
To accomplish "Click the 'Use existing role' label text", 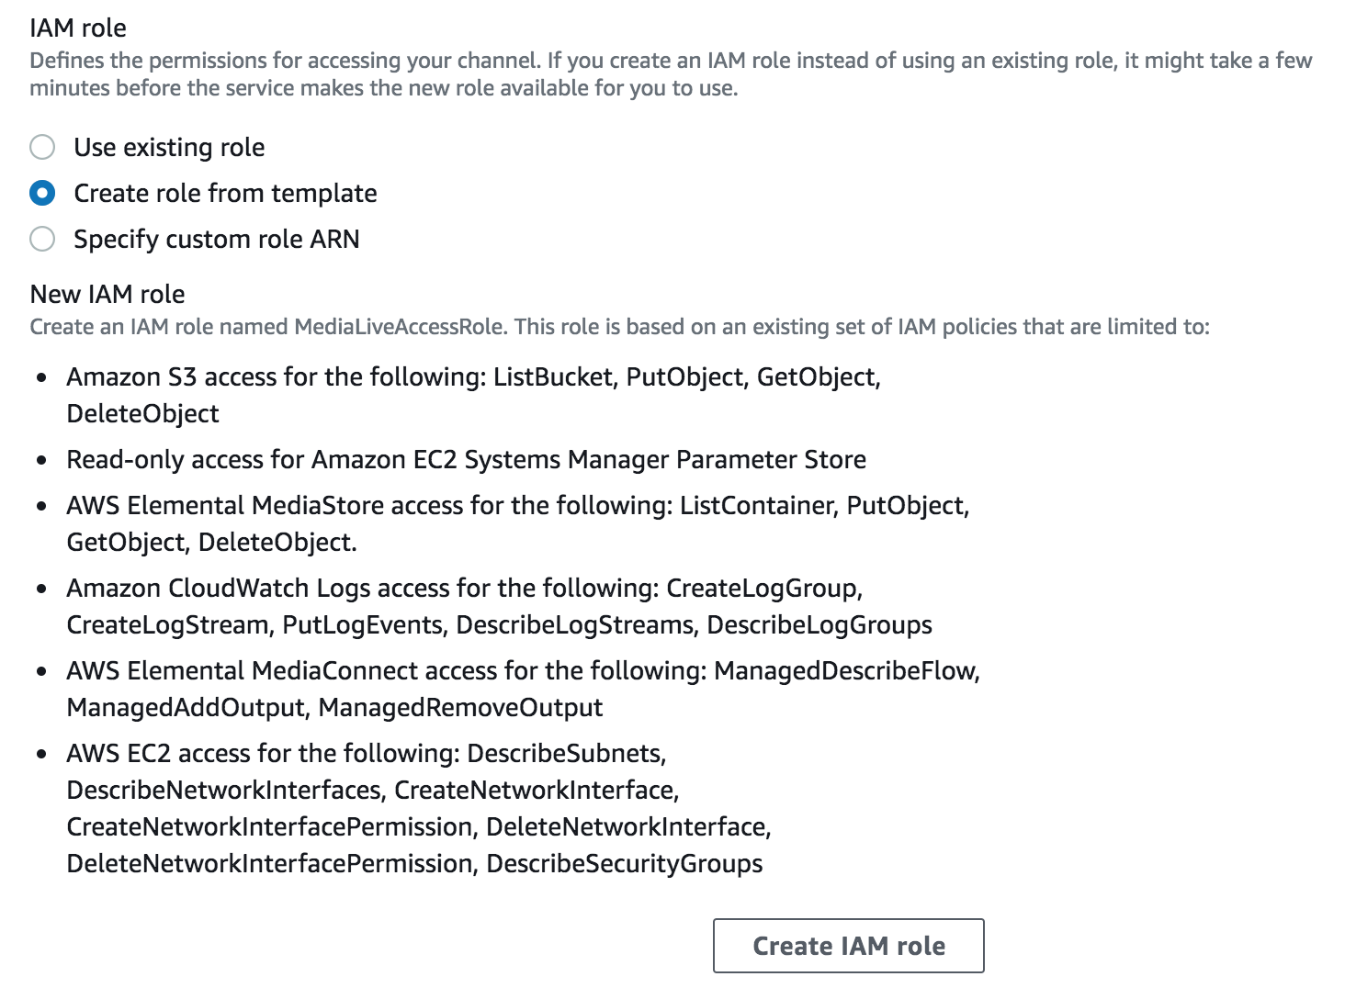I will pos(169,147).
